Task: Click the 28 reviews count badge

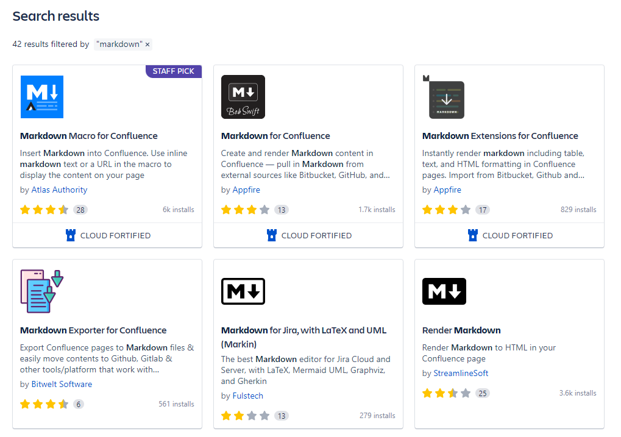Action: [80, 210]
